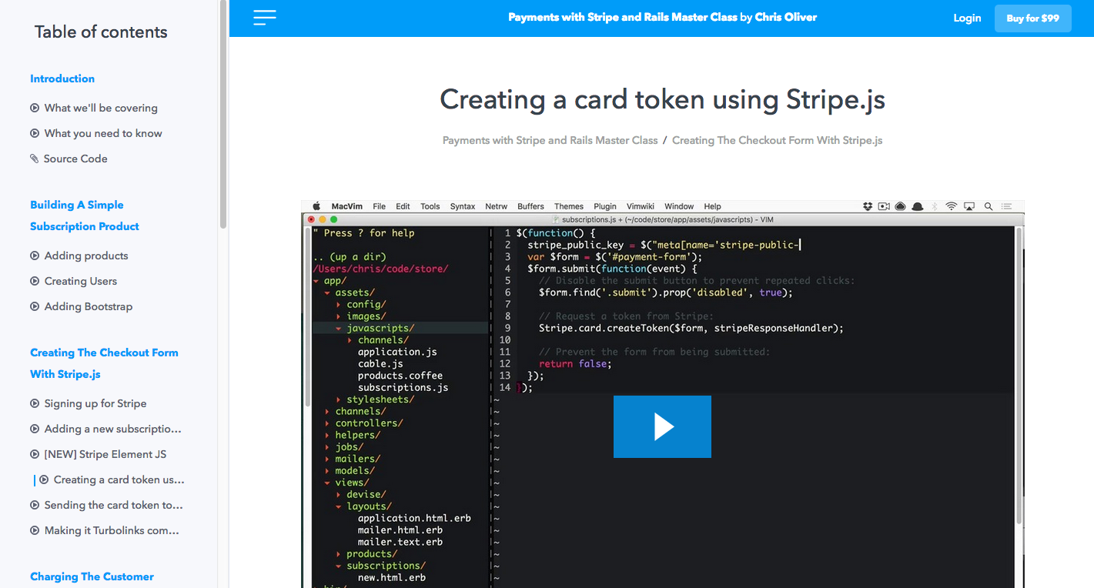Click the Bluetooth icon in macOS menu bar
Viewport: 1094px width, 588px height.
pyautogui.click(x=935, y=206)
